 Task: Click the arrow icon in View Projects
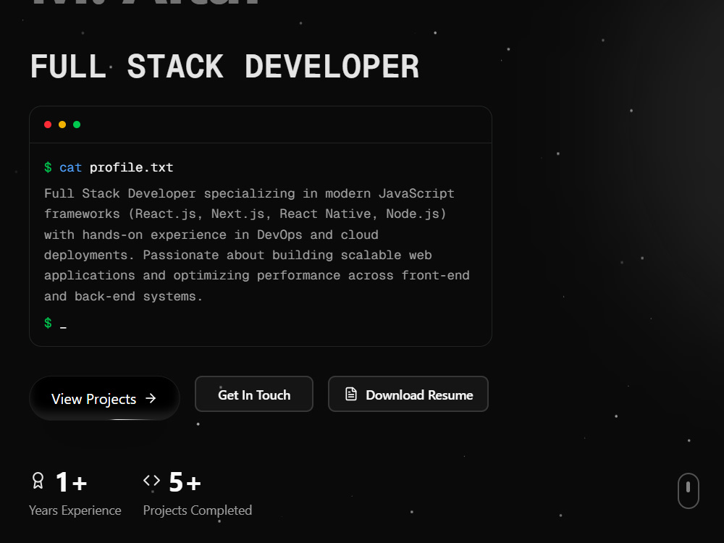pos(151,398)
